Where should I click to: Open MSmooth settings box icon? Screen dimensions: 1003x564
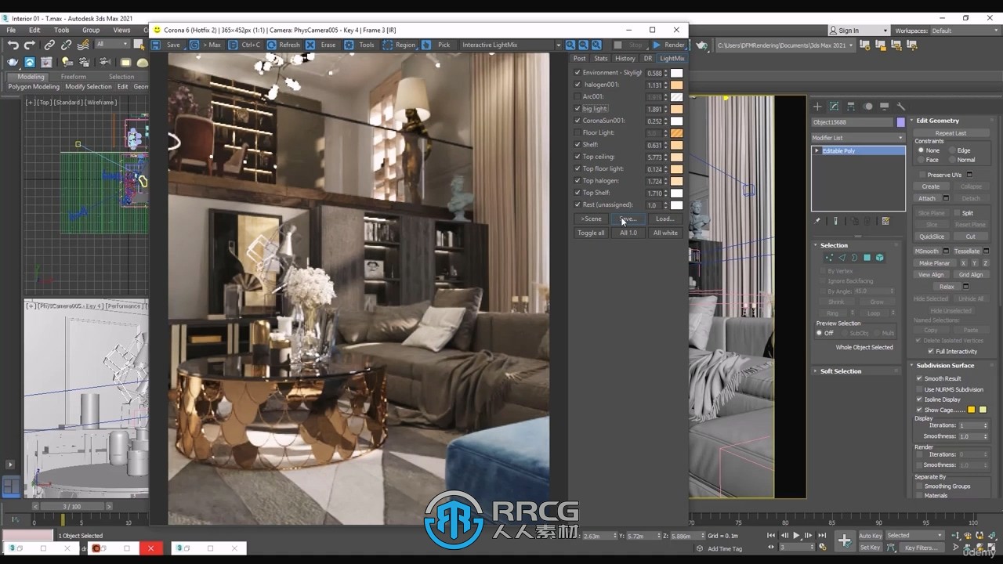[946, 251]
